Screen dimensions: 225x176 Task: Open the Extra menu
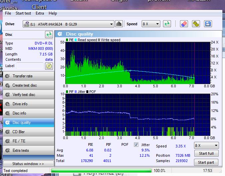[40, 13]
